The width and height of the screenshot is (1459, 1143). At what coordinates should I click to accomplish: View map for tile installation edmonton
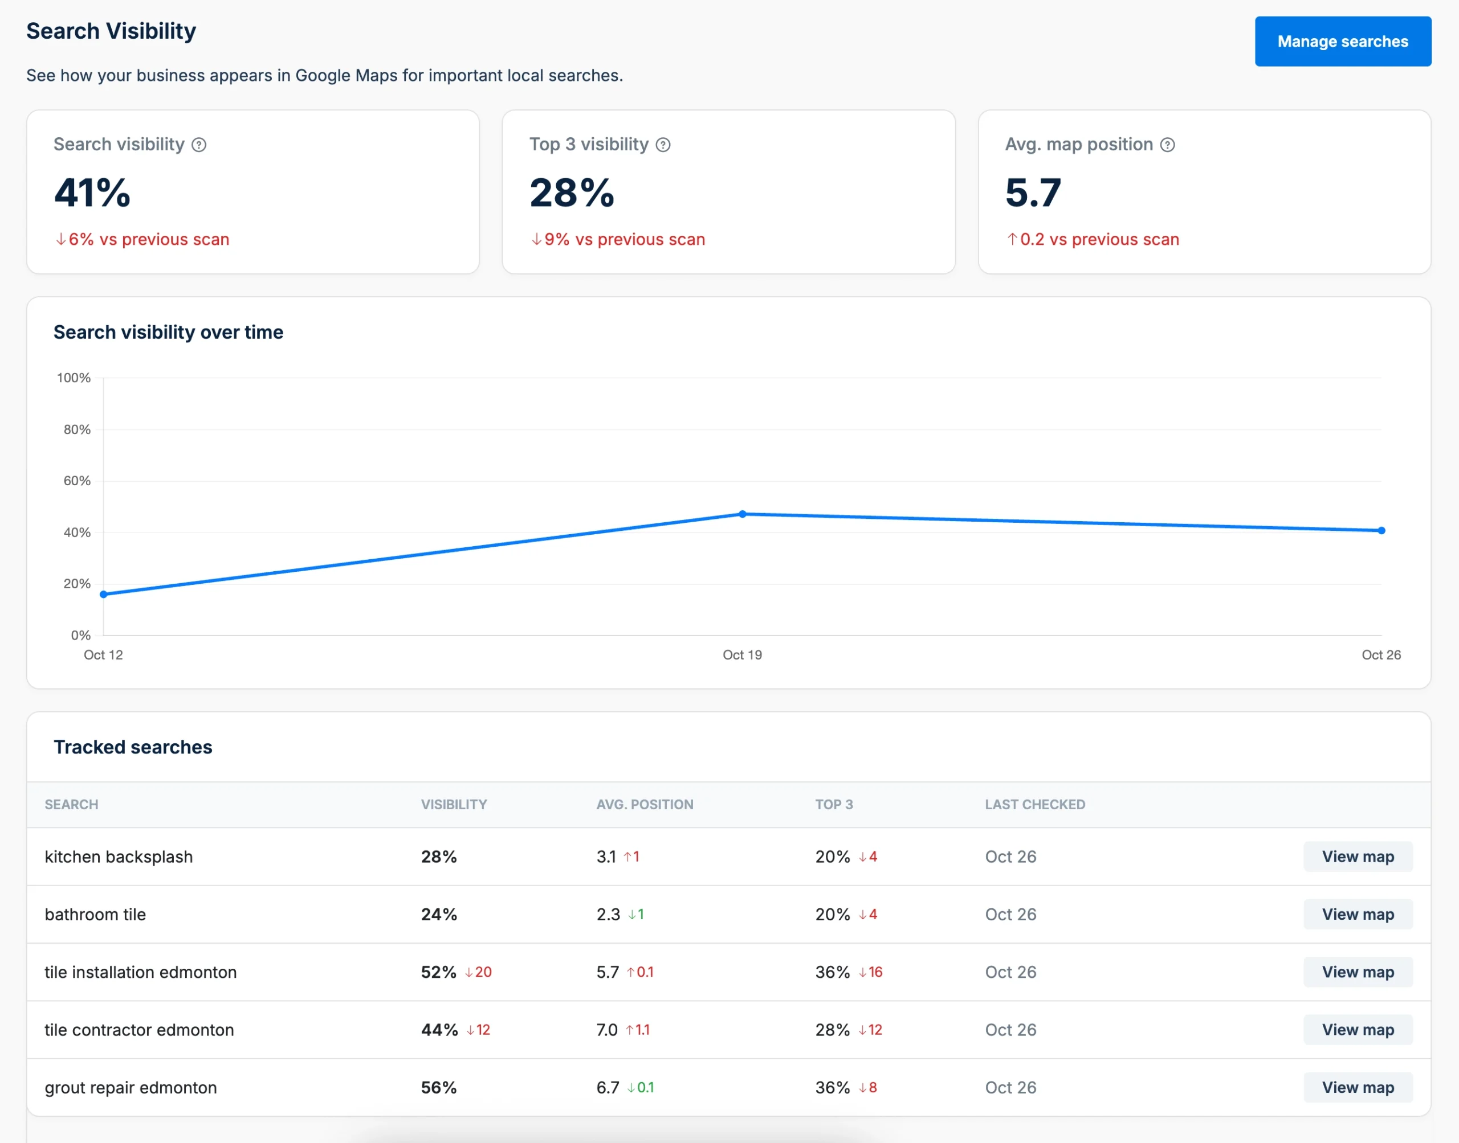point(1358,972)
